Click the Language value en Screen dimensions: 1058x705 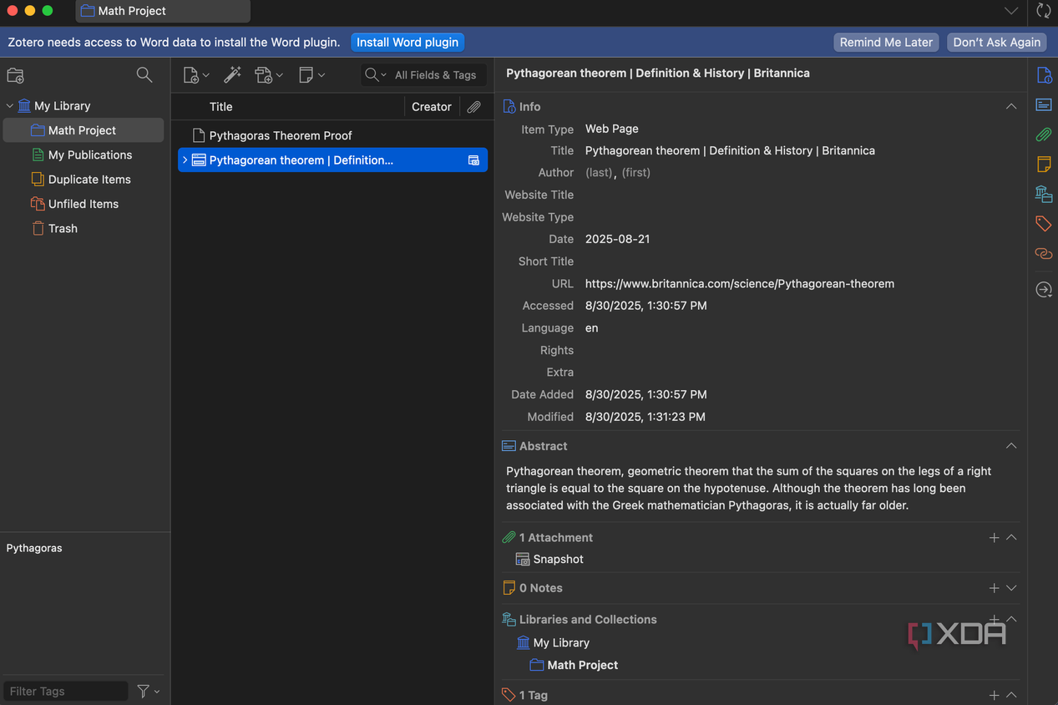tap(592, 328)
